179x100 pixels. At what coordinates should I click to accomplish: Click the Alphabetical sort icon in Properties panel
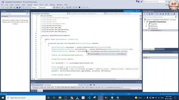pyautogui.click(x=147, y=57)
